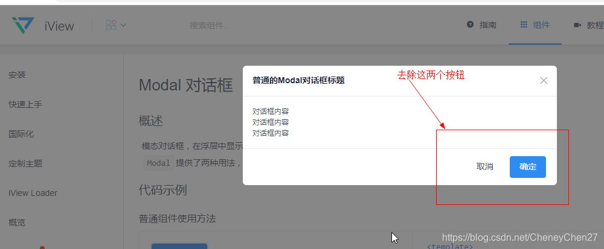Select the 组件 components tab
Screen dimensions: 604x249
click(535, 25)
